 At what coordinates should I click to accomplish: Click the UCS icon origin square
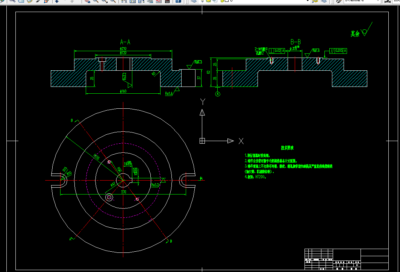coord(202,141)
